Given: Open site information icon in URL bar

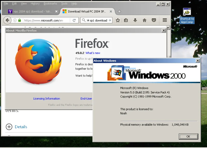Looking at the screenshot, I should 15,20.
